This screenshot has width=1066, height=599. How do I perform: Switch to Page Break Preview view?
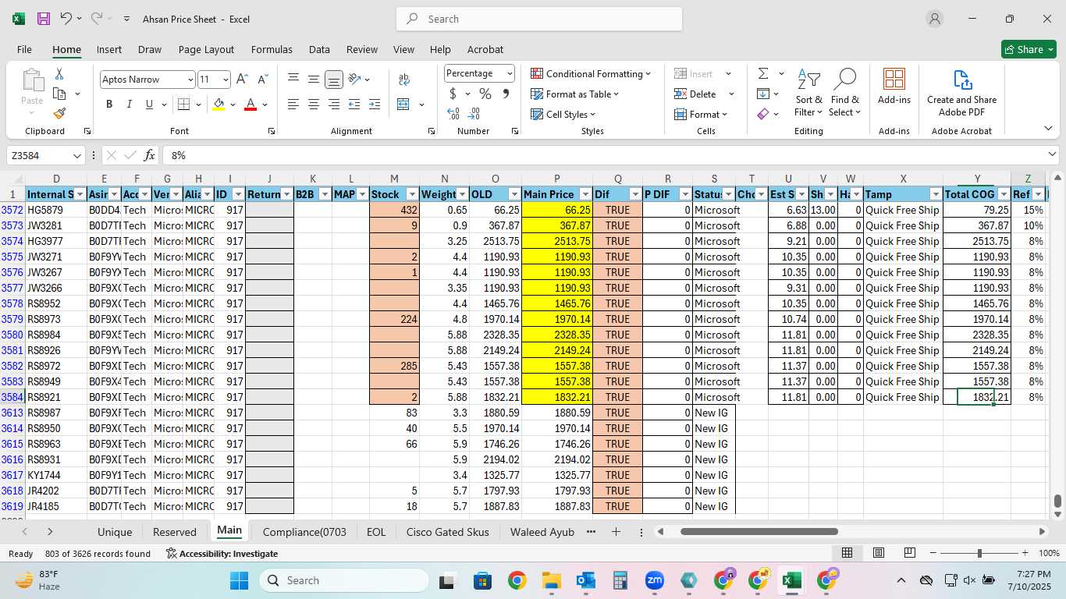coord(910,553)
